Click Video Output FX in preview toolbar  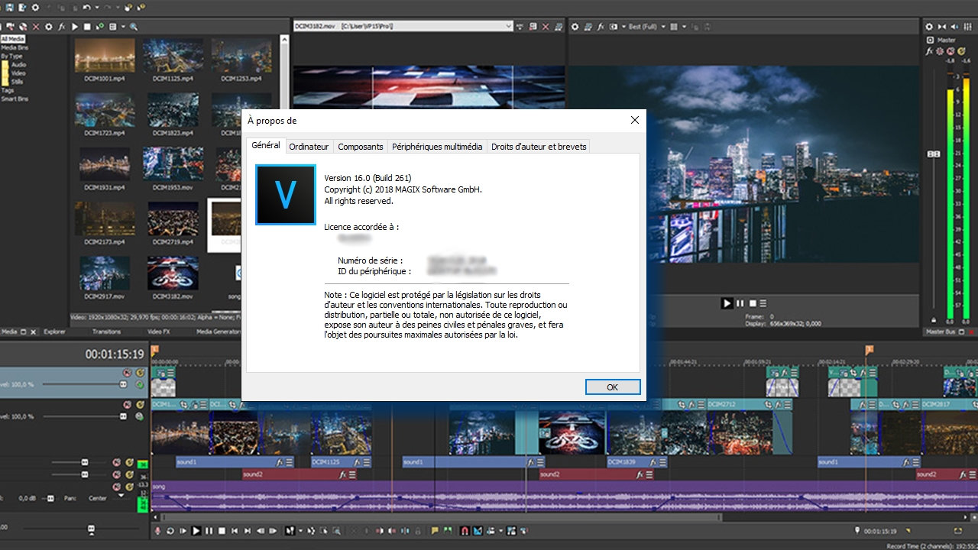601,27
